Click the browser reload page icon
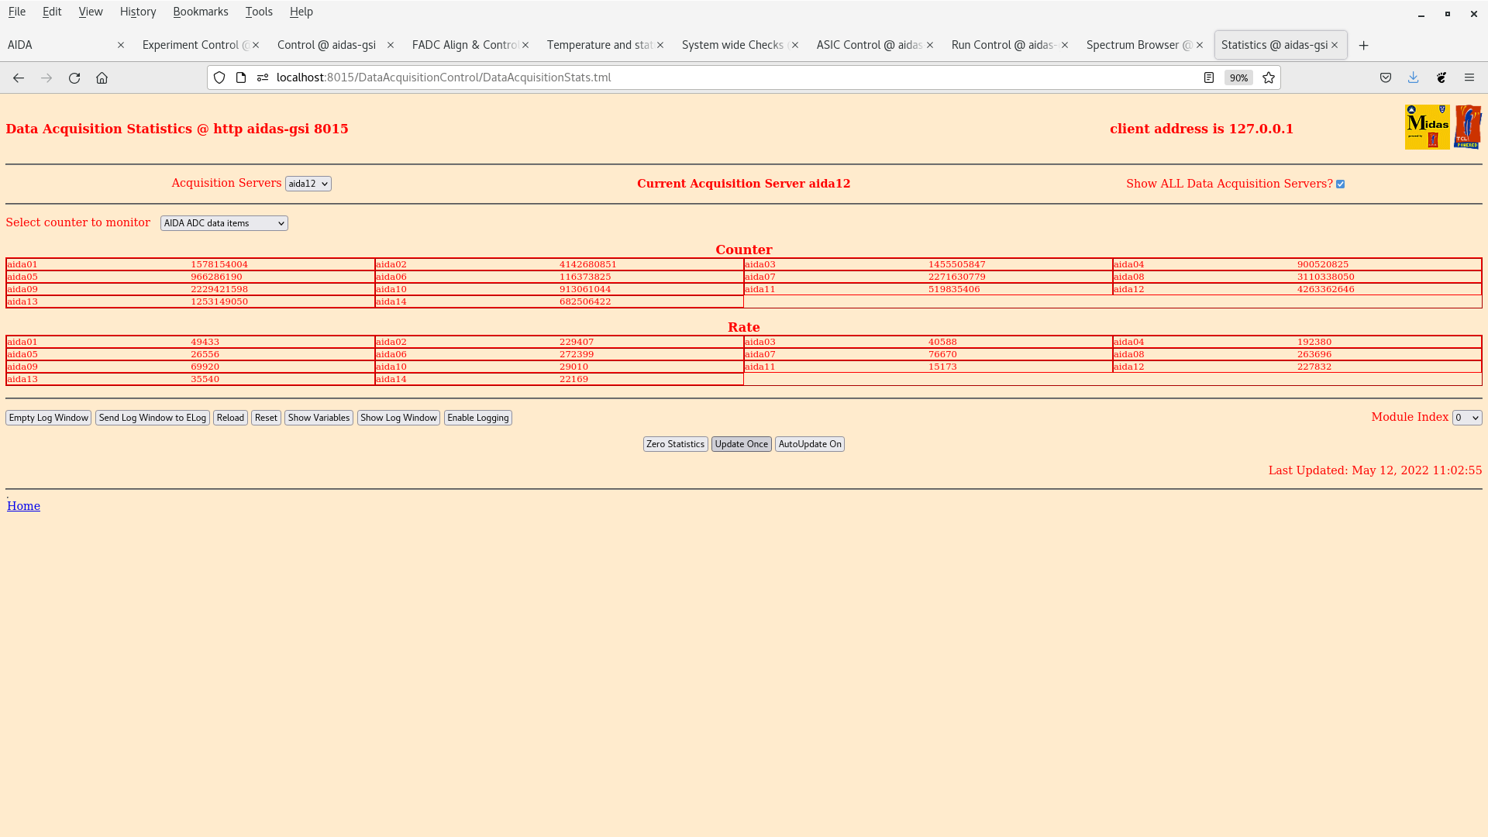 pyautogui.click(x=74, y=77)
